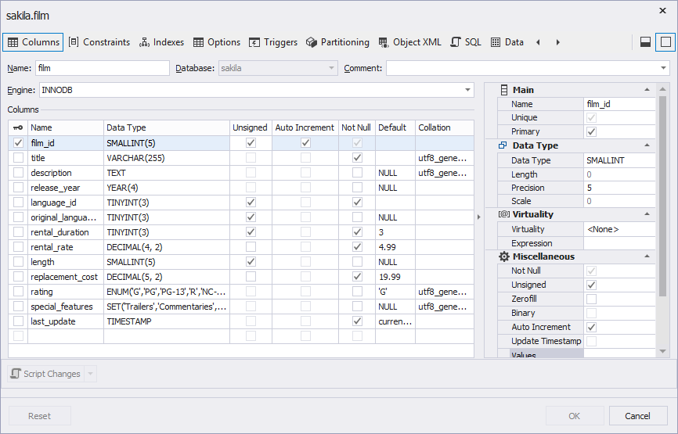Viewport: 678px width, 434px height.
Task: Collapse the Virtuality properties section
Action: click(x=647, y=214)
